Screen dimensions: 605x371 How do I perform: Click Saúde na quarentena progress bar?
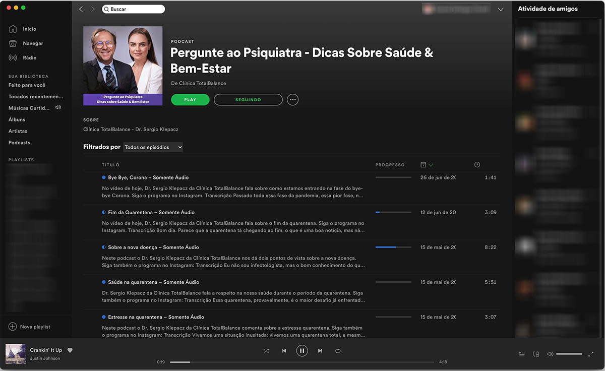tap(393, 282)
